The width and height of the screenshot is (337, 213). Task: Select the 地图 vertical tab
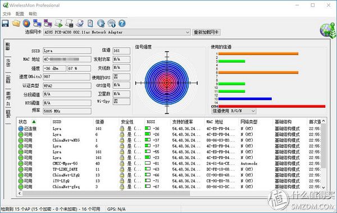click(x=8, y=115)
